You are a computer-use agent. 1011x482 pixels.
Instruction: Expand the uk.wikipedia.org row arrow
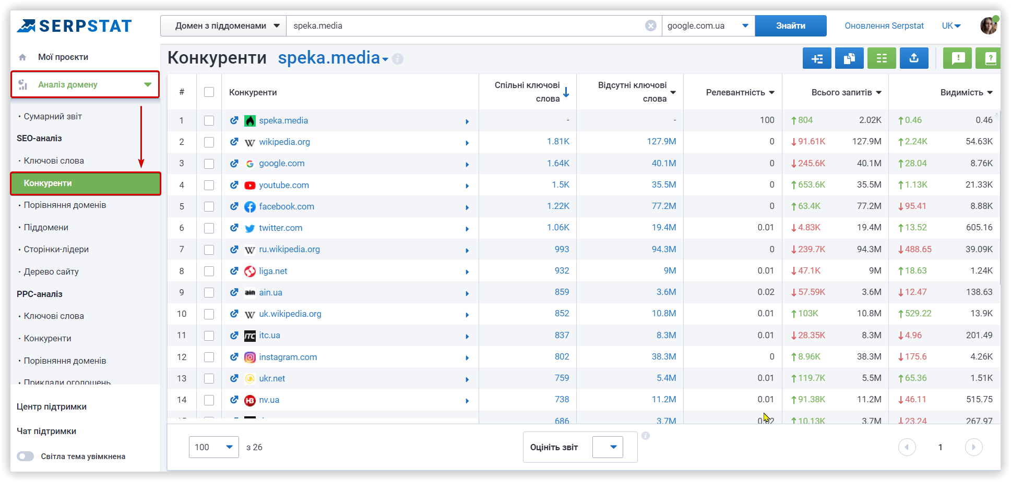click(467, 315)
